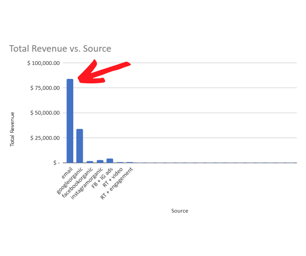
Task: Click the chart title Total Revenue vs. Source
Action: 60,49
